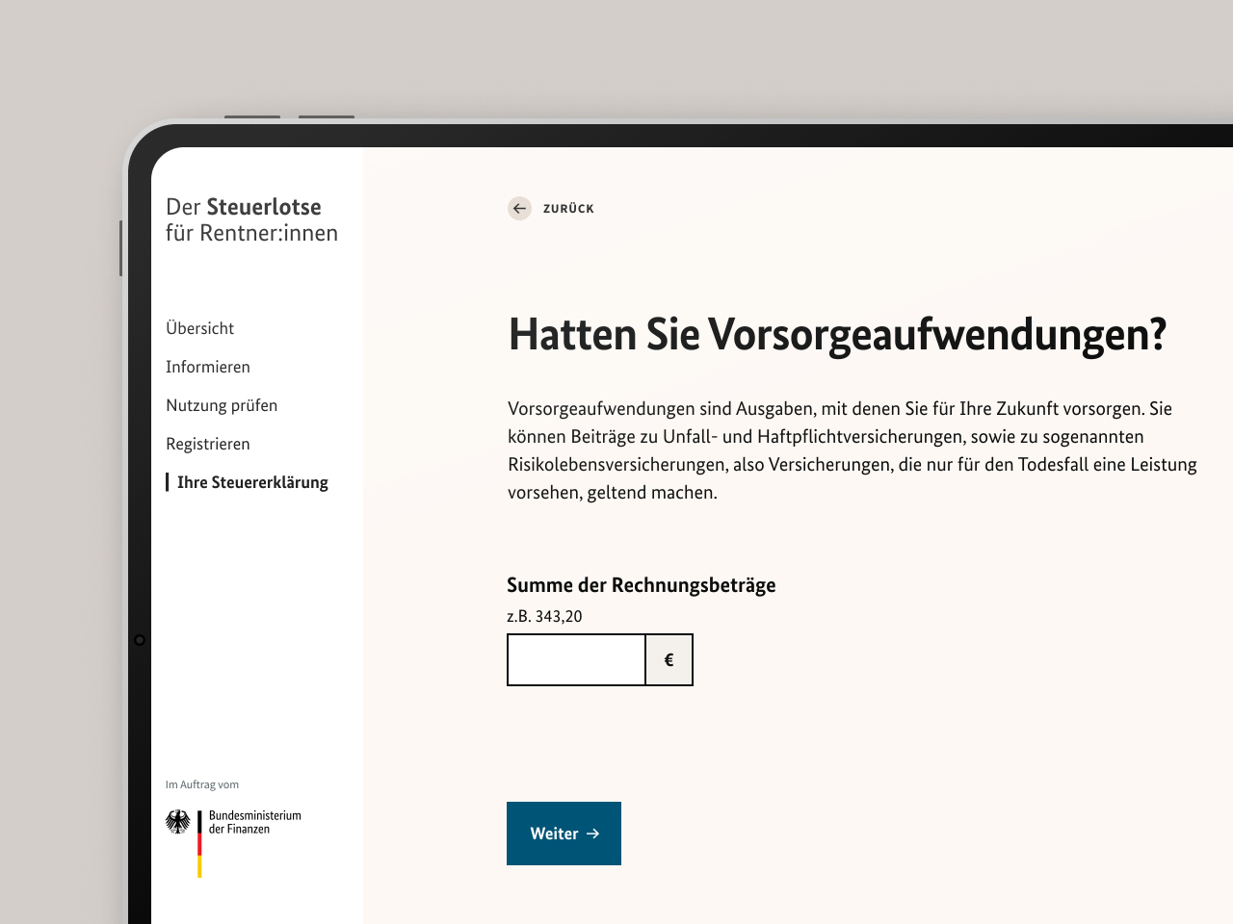Switch to the Informieren section
This screenshot has width=1233, height=924.
(208, 367)
